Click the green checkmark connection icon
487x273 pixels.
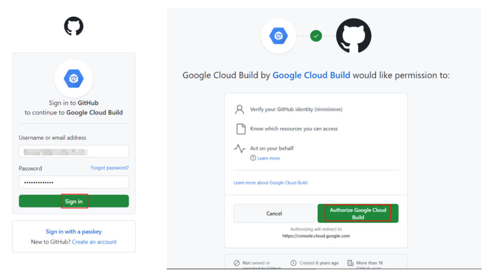pyautogui.click(x=316, y=36)
